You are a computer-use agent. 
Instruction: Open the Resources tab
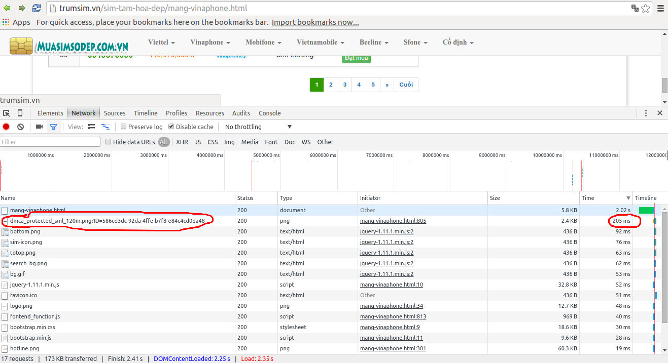(210, 113)
